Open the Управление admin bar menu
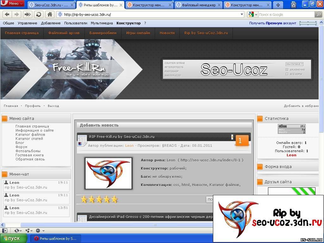Viewport: 324px width, 243px height. pyautogui.click(x=28, y=23)
